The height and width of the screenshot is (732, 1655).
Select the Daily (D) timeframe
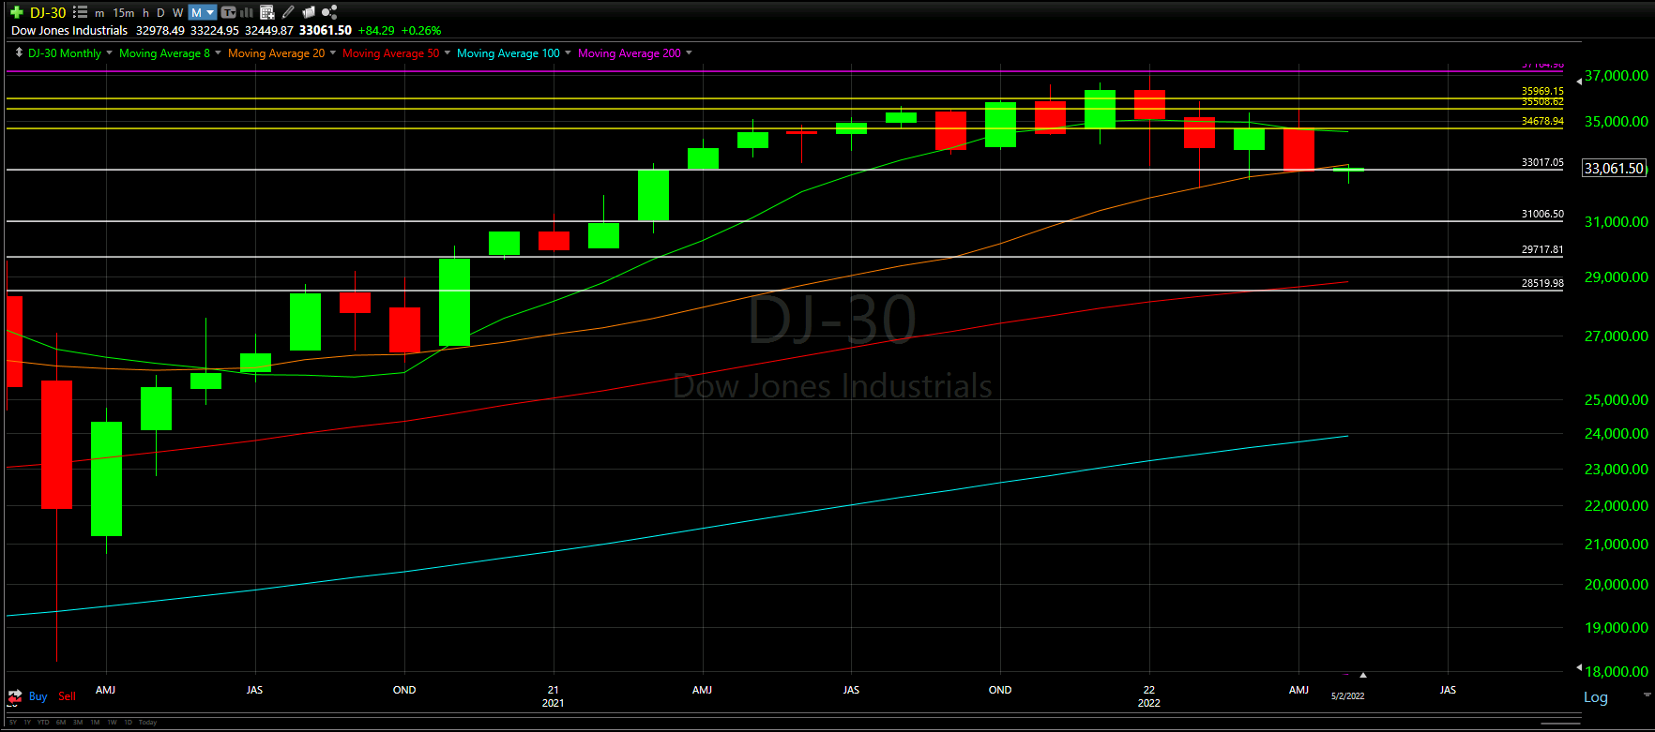coord(160,13)
